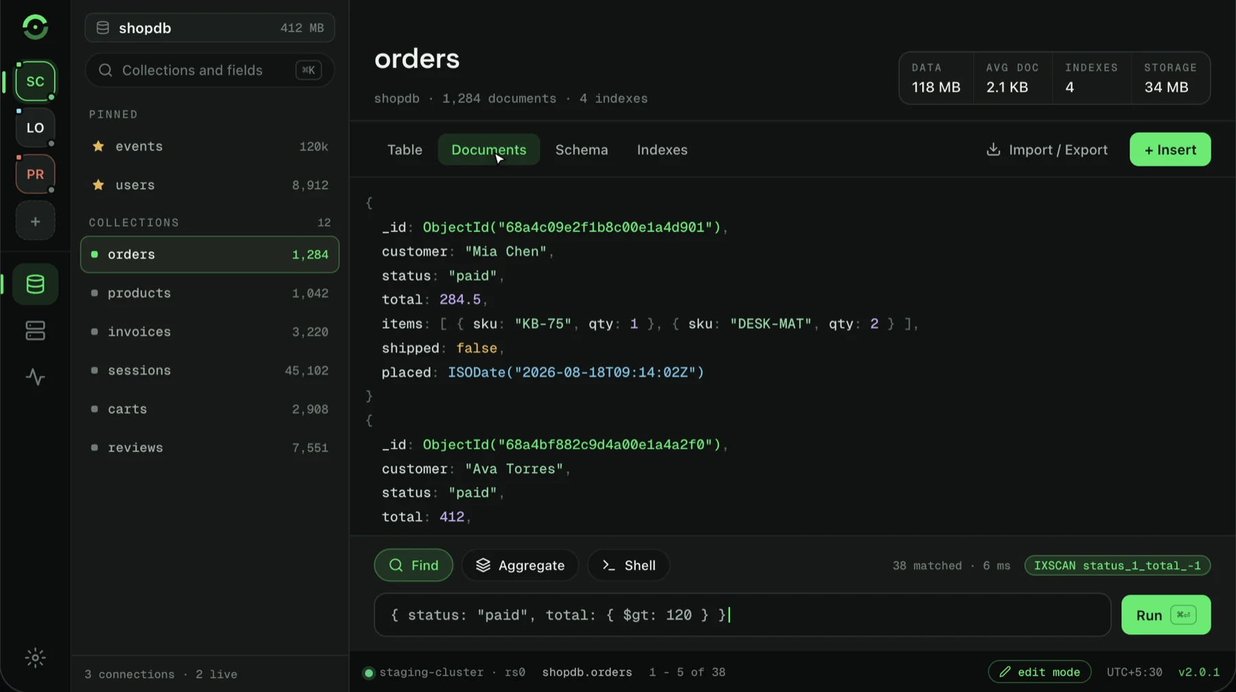The image size is (1236, 692).
Task: Click the star icon next to users
Action: [x=98, y=185]
